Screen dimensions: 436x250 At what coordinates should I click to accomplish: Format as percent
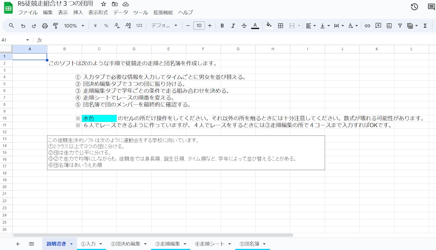[x=106, y=26]
